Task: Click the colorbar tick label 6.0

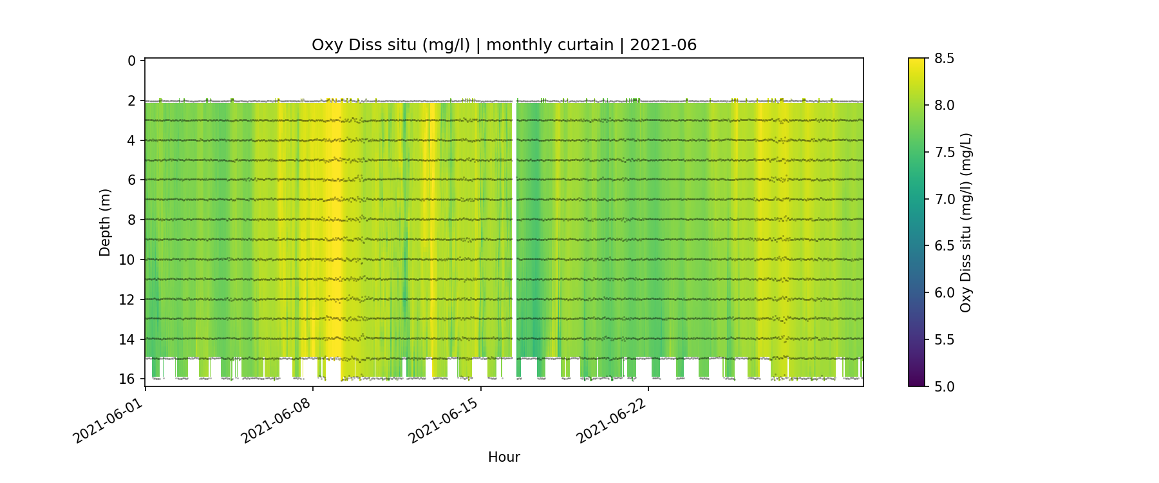Action: tap(944, 293)
